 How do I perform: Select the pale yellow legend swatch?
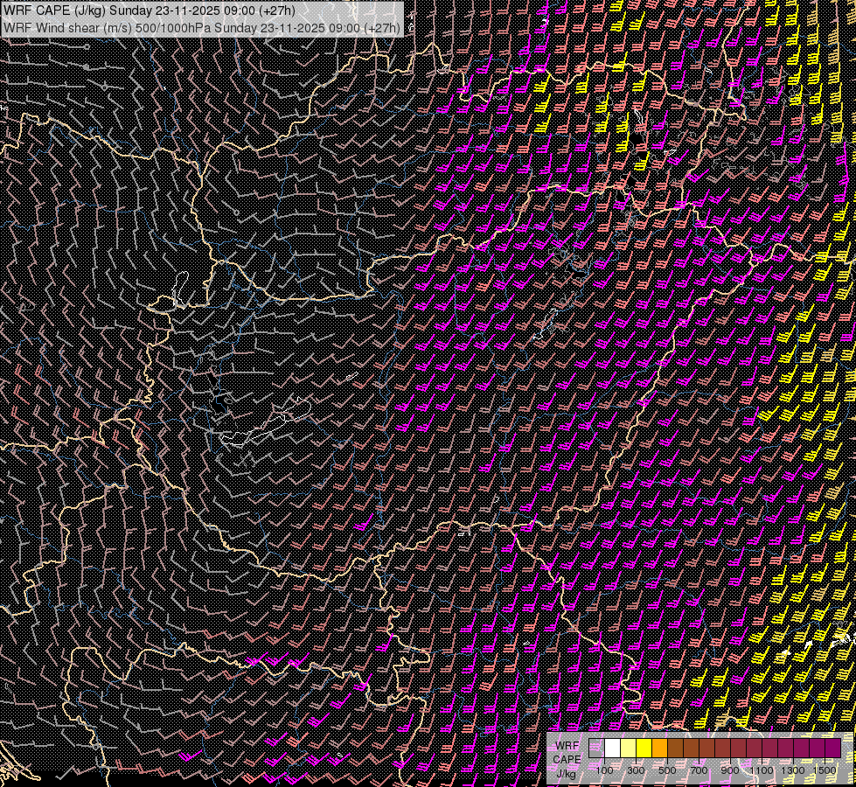click(x=628, y=748)
